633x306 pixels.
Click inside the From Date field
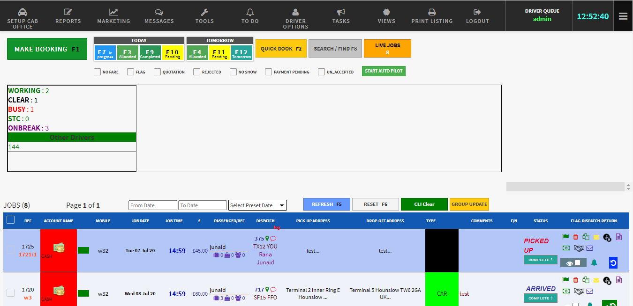(152, 205)
